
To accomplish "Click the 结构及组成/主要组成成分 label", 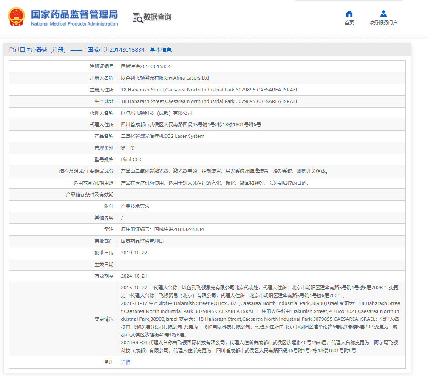I will (x=86, y=171).
